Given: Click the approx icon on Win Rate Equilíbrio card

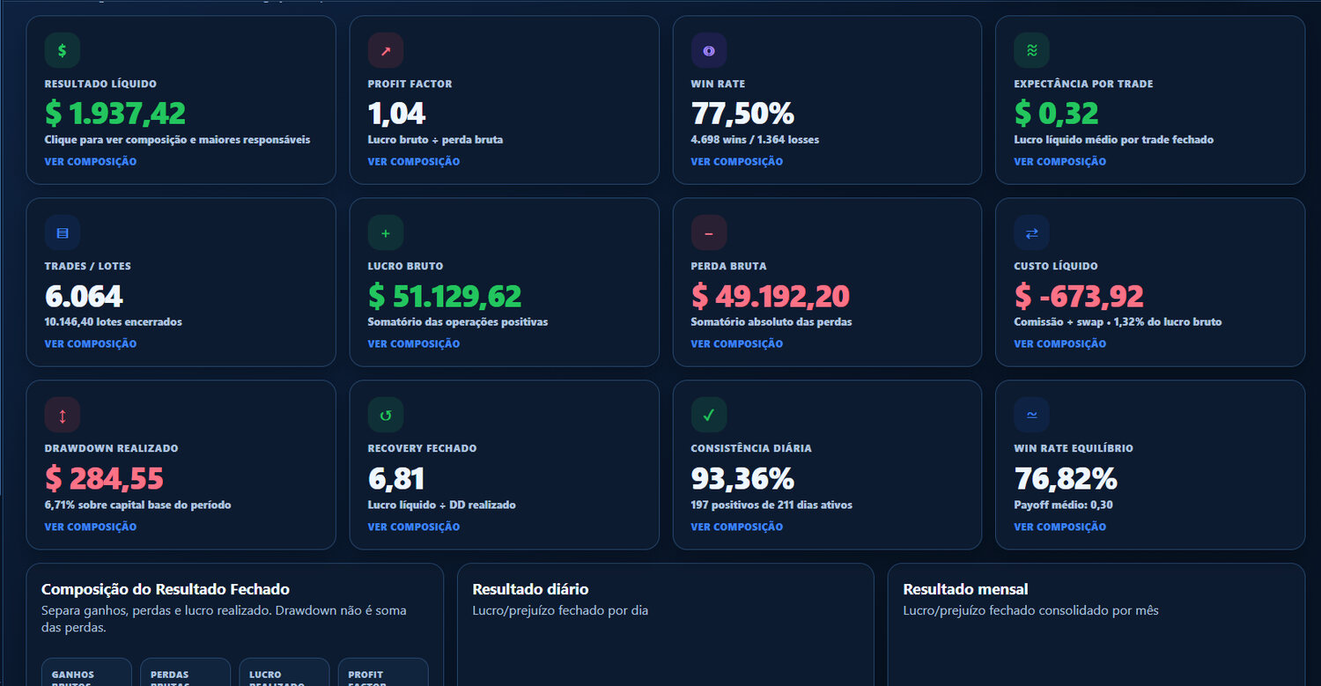Looking at the screenshot, I should point(1031,415).
